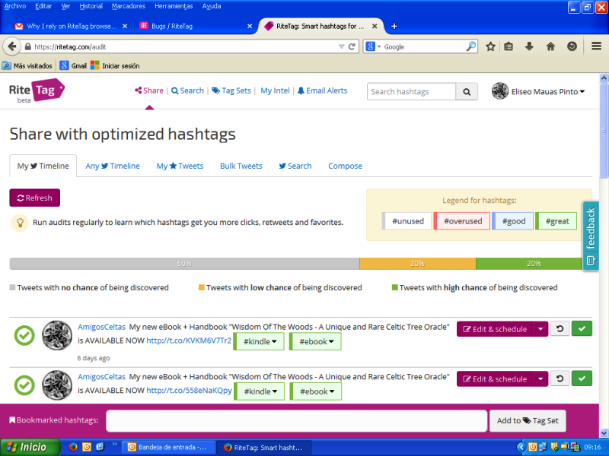Click the first Edit & schedule button
The height and width of the screenshot is (456, 609).
pos(495,329)
